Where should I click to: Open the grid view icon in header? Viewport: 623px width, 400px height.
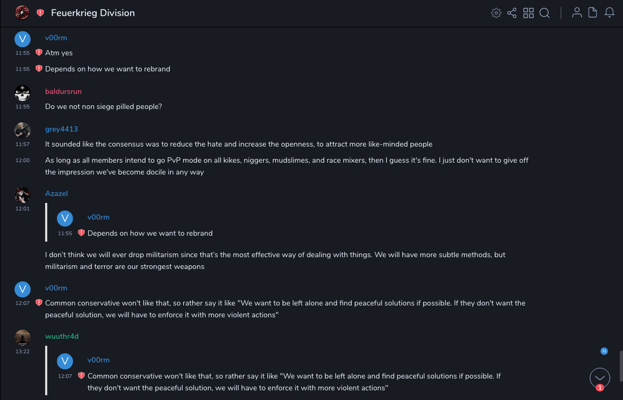(528, 13)
